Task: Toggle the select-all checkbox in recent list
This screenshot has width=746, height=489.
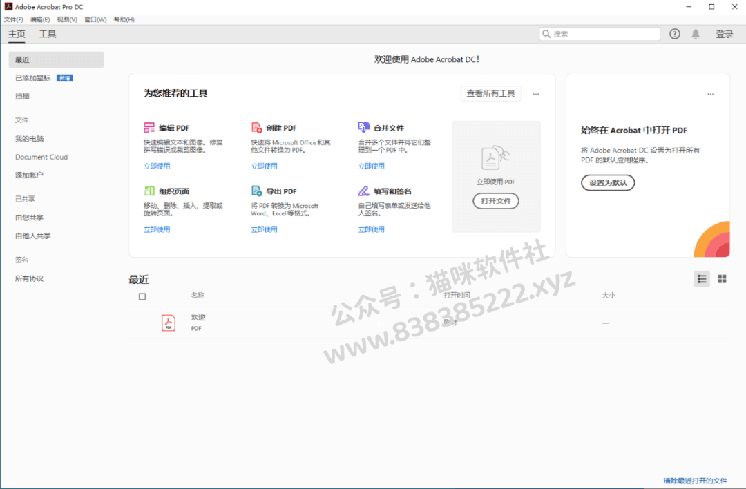Action: (142, 296)
